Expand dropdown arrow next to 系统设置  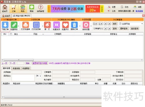[91, 26]
